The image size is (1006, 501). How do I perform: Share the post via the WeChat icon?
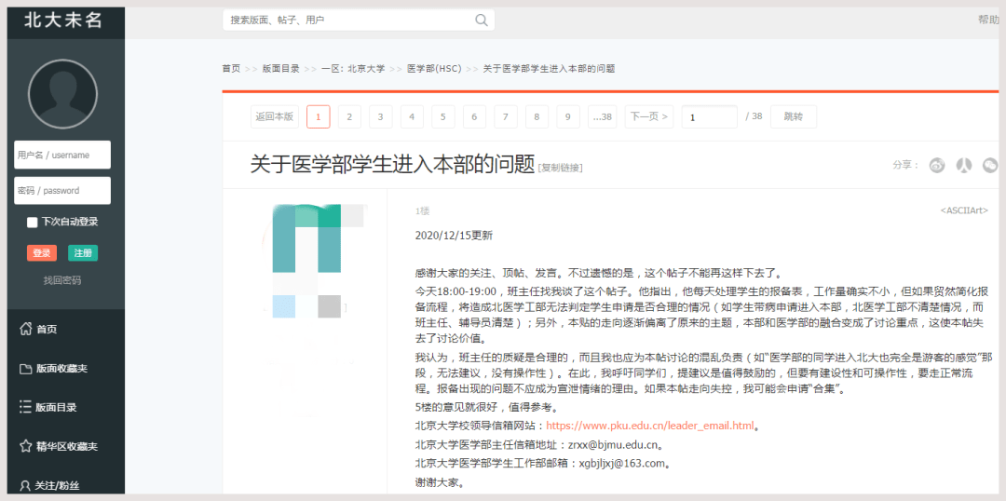(x=990, y=165)
